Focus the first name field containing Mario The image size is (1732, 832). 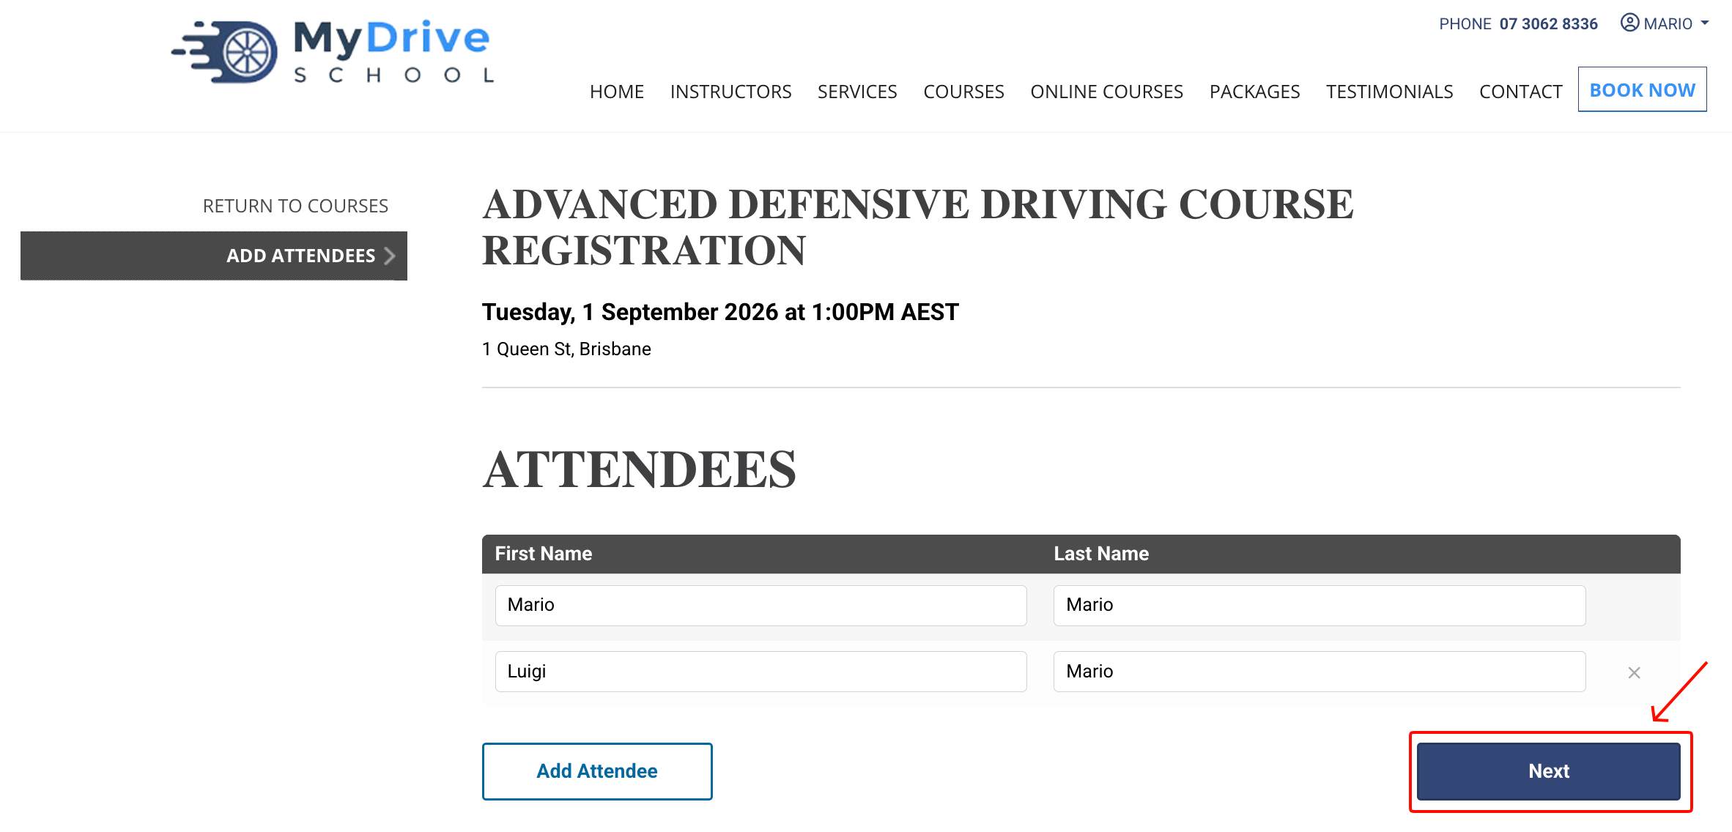760,605
